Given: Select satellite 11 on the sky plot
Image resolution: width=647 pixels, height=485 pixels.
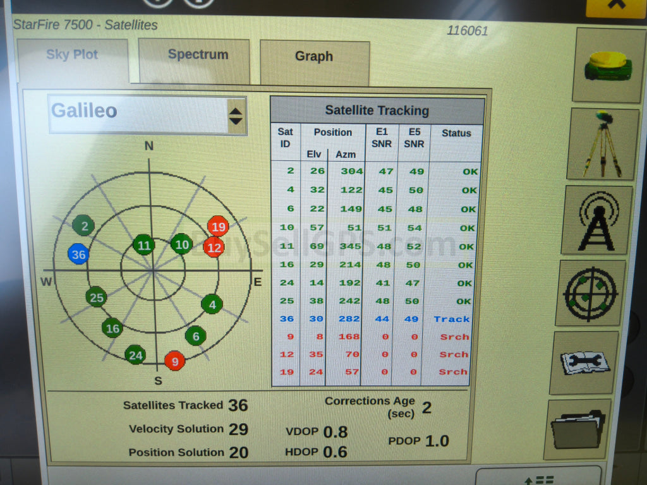Looking at the screenshot, I should (143, 246).
